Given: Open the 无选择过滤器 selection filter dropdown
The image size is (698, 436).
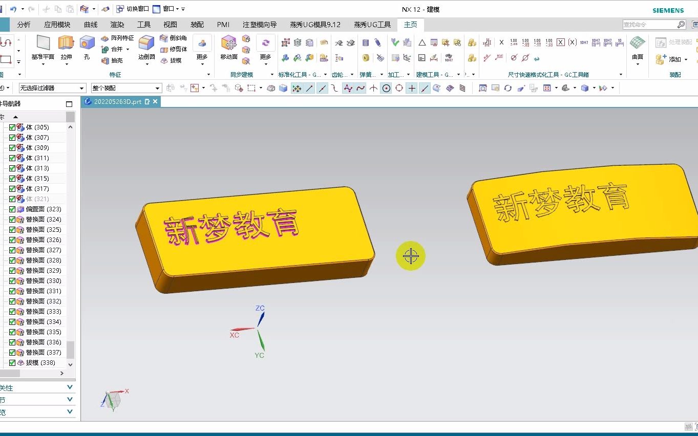Looking at the screenshot, I should tap(52, 88).
